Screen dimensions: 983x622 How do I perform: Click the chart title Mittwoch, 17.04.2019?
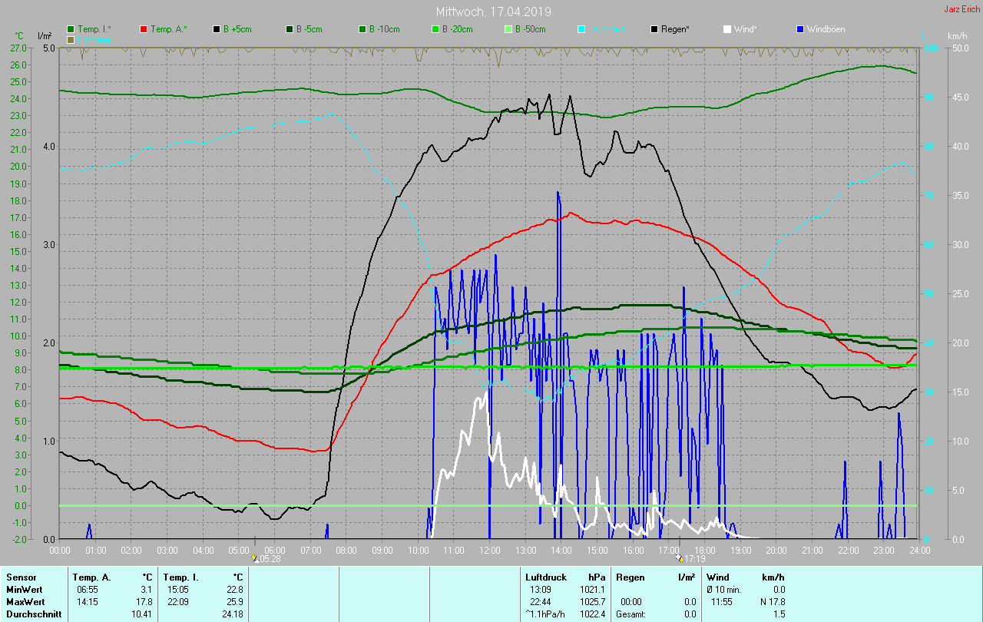click(493, 12)
